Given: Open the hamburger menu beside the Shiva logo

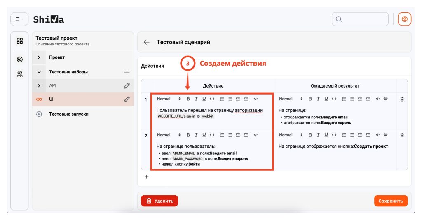Looking at the screenshot, I should 19,19.
